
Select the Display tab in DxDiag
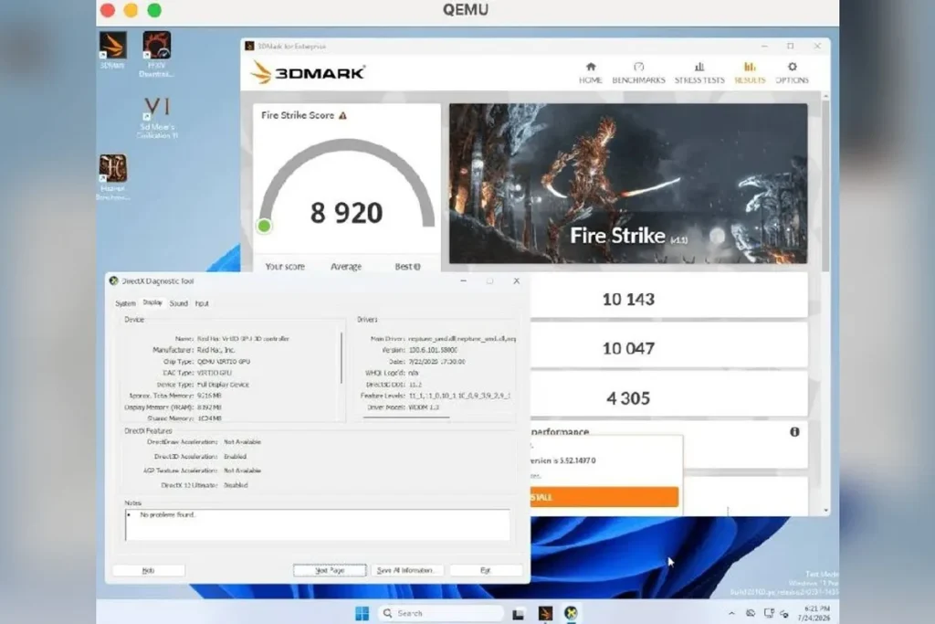tap(152, 303)
